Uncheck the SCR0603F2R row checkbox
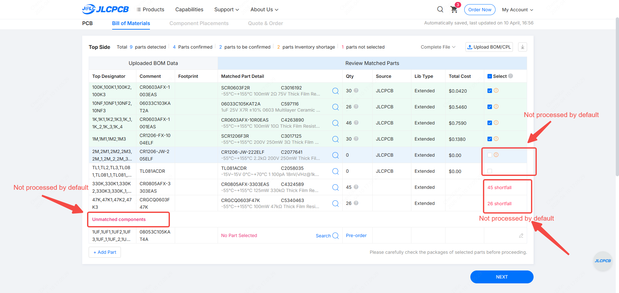This screenshot has height=293, width=619. [x=490, y=91]
